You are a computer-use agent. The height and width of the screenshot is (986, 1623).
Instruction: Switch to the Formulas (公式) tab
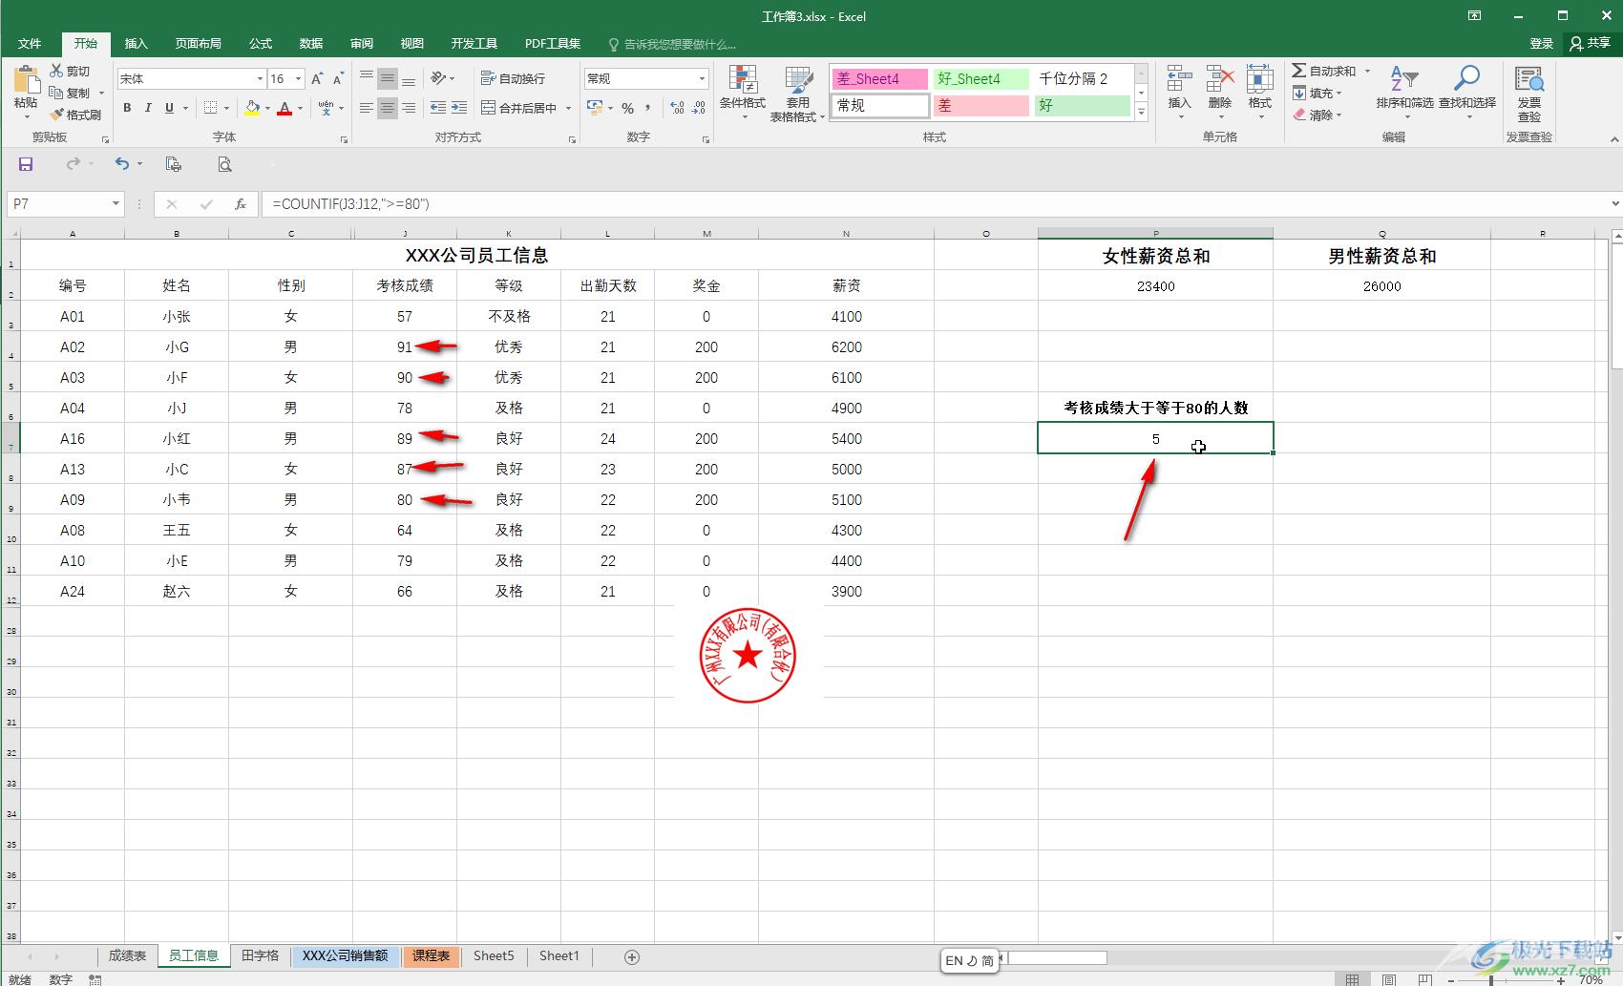tap(261, 43)
